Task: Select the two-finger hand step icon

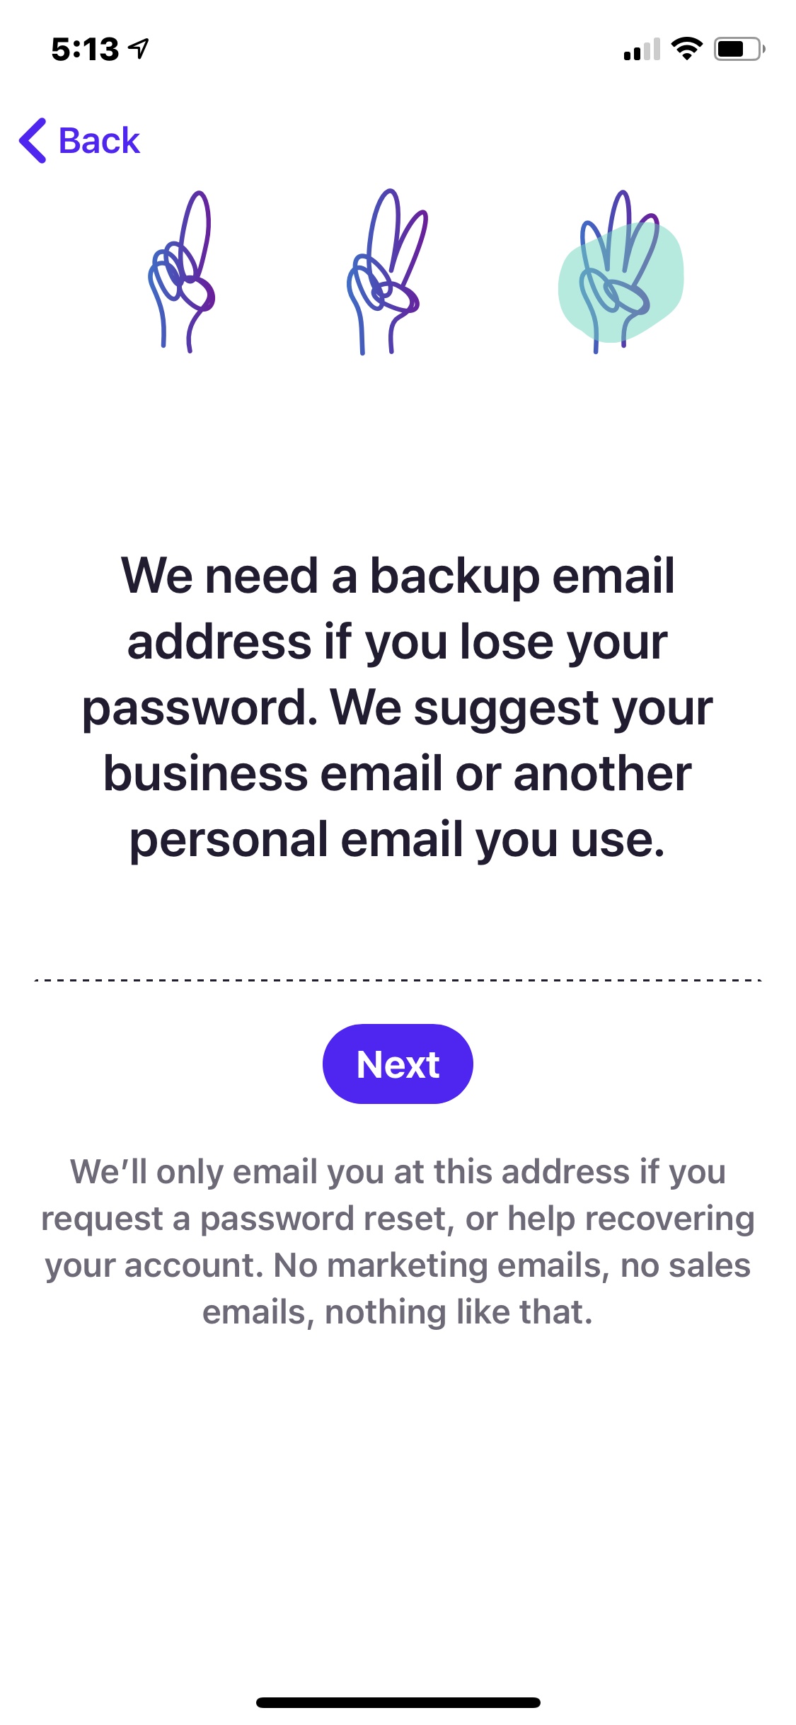Action: [387, 271]
